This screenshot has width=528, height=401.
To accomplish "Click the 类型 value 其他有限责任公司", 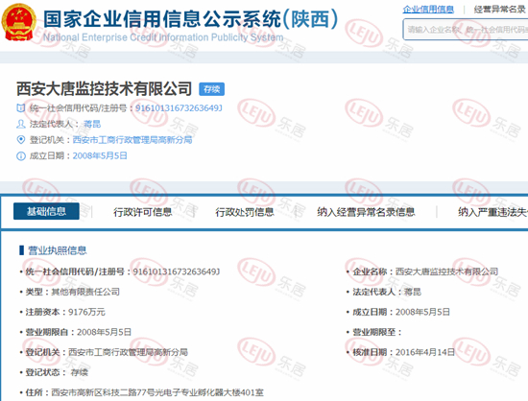I will click(85, 292).
